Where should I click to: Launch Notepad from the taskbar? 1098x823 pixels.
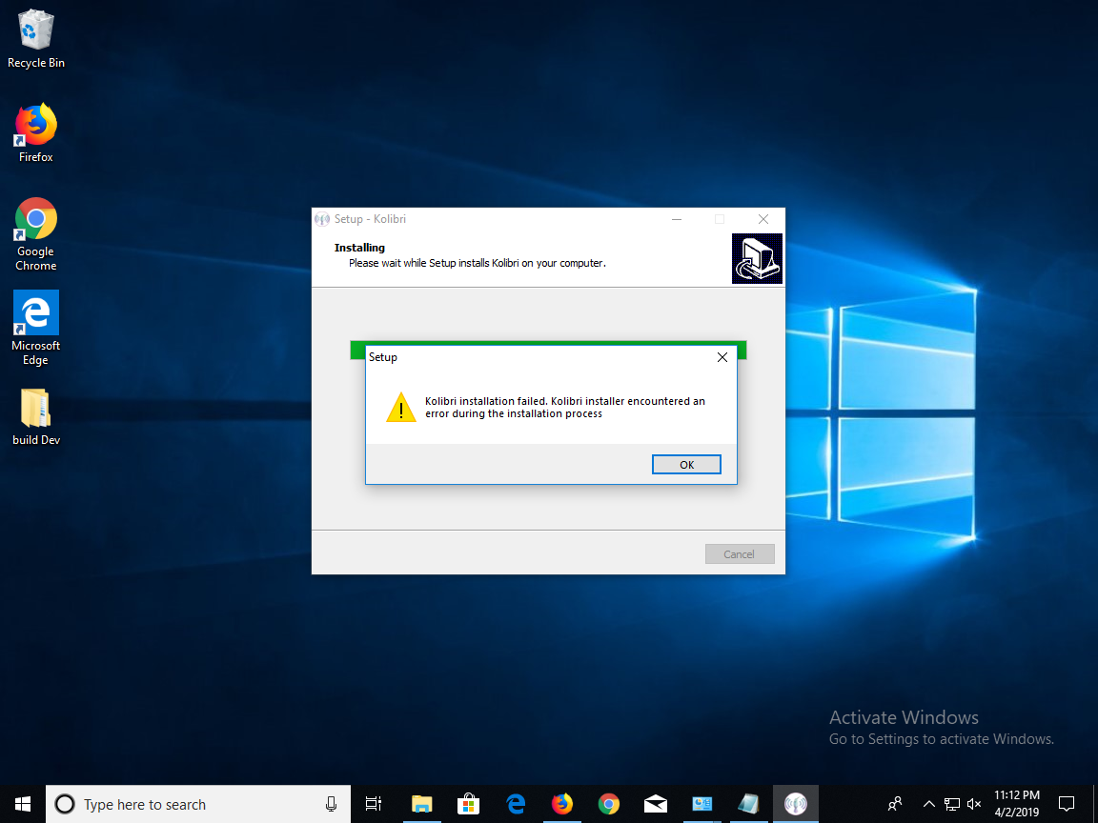(x=749, y=805)
